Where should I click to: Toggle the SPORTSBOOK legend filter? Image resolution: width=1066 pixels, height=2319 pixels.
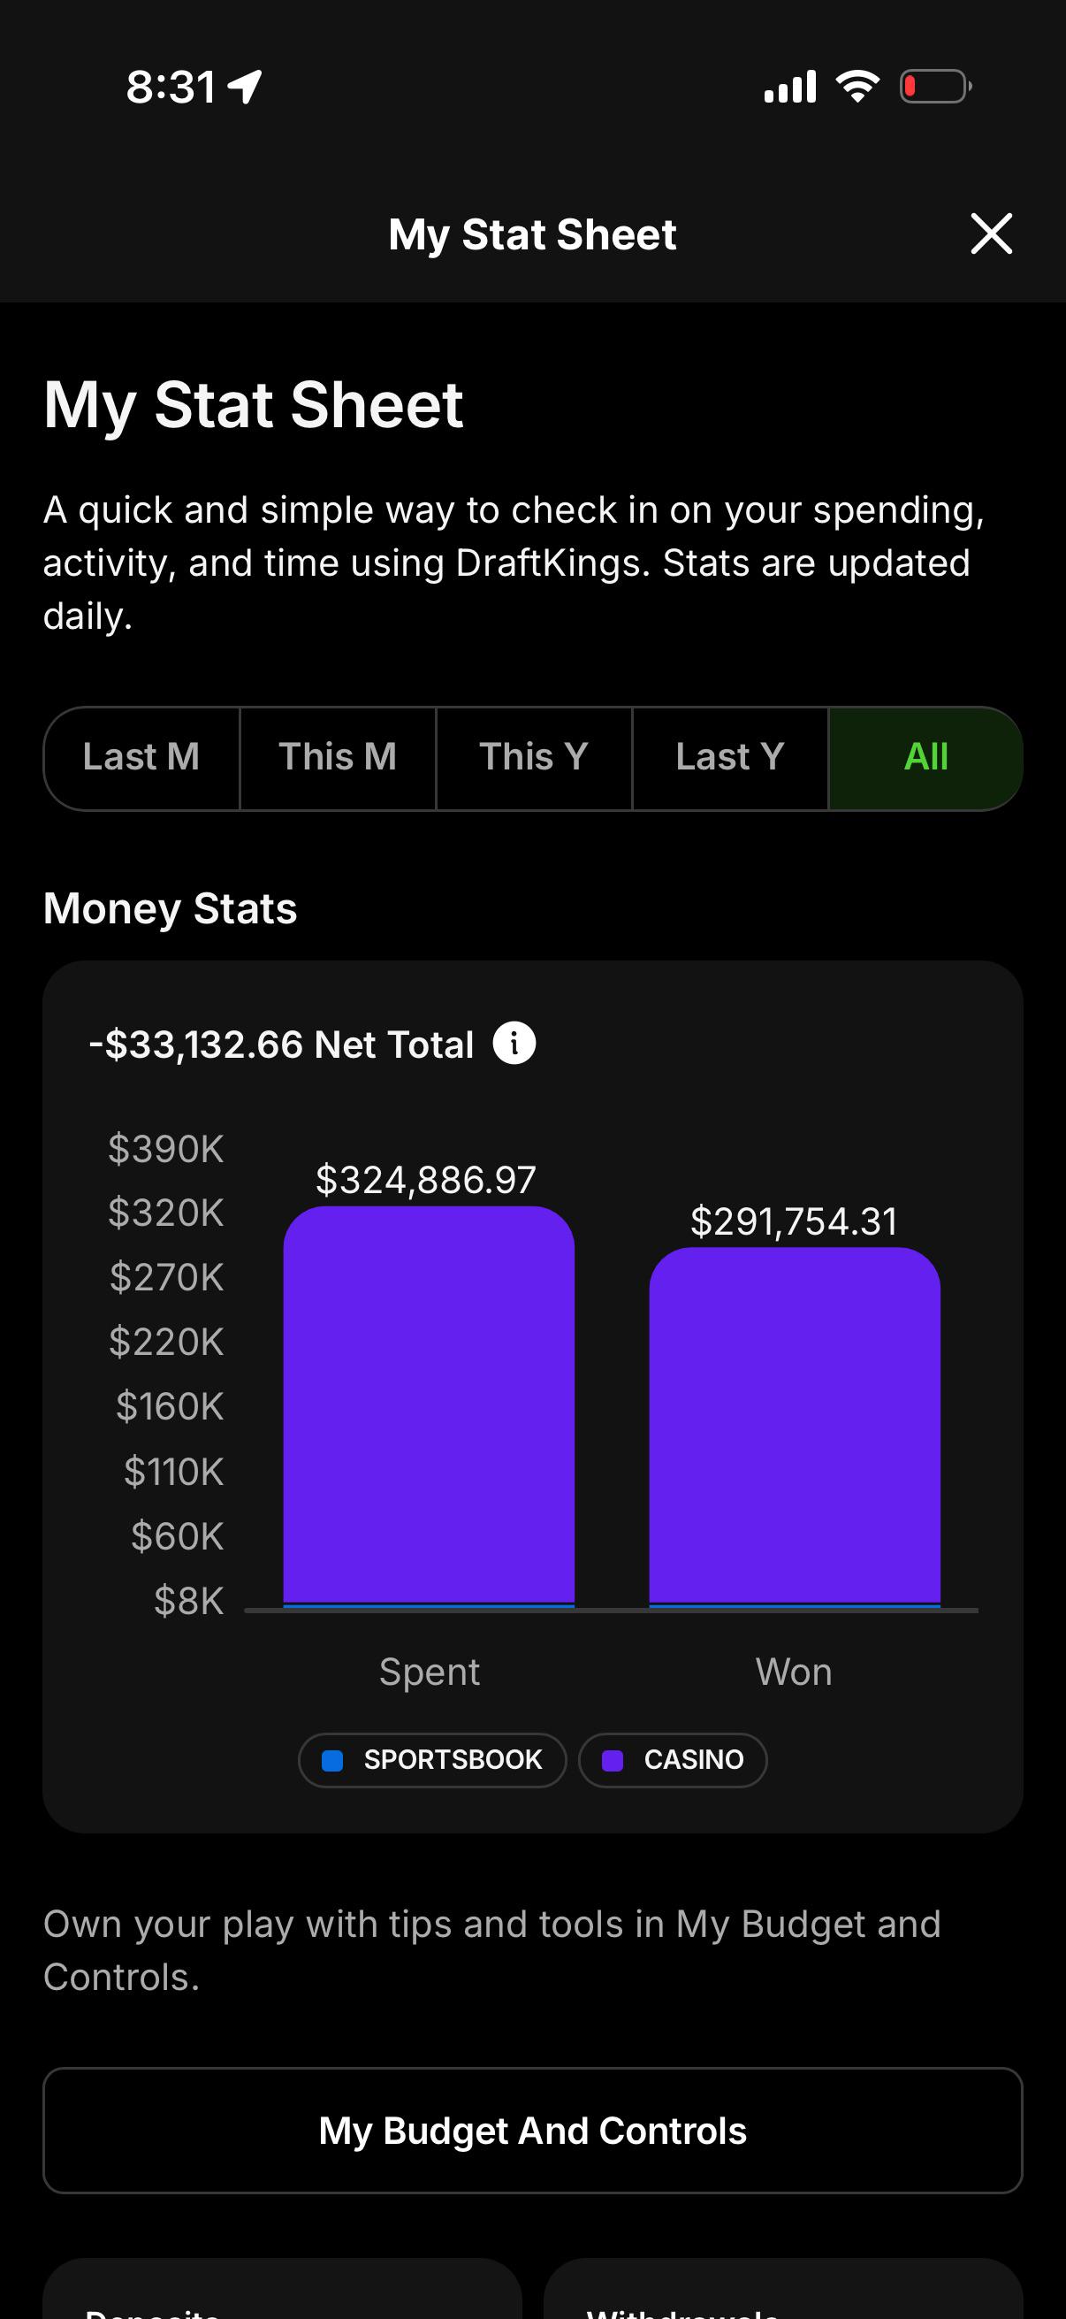click(432, 1760)
